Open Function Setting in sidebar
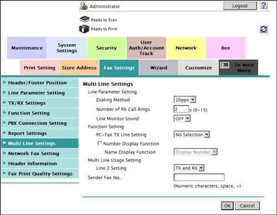277x215 pixels. (x=40, y=113)
